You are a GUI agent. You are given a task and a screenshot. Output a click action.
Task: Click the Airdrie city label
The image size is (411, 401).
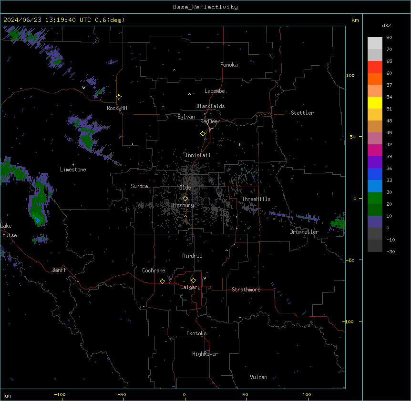(193, 256)
